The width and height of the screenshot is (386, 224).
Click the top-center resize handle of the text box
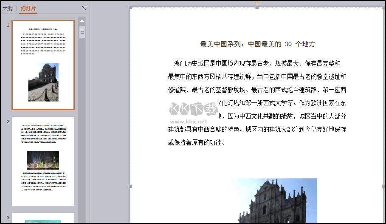pyautogui.click(x=257, y=7)
